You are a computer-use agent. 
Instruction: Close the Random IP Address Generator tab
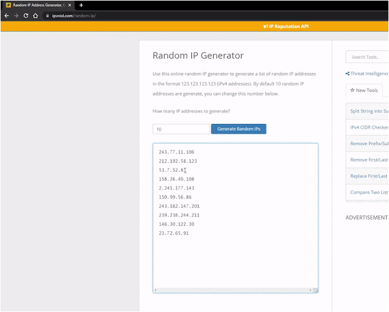point(70,5)
